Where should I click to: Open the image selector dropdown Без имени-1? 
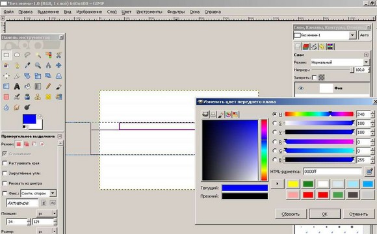(324, 35)
